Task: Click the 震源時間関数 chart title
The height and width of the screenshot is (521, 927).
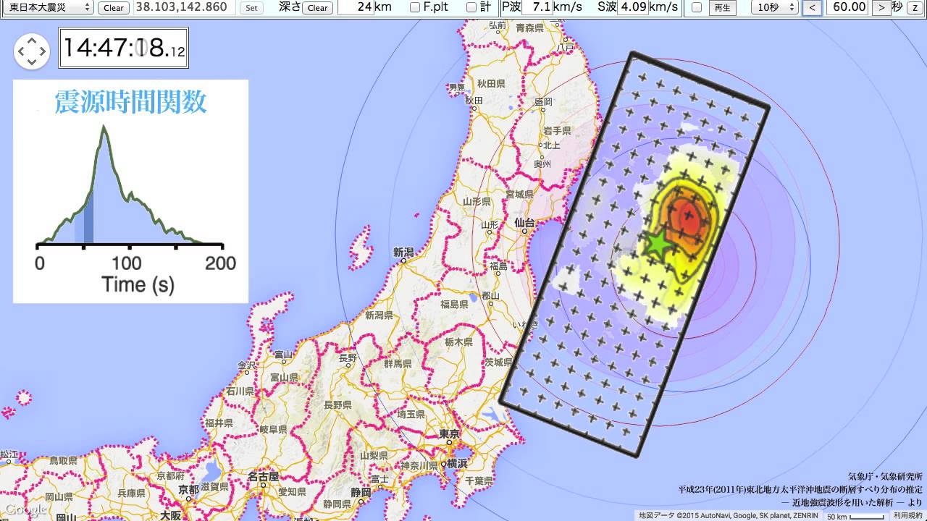Action: [130, 102]
